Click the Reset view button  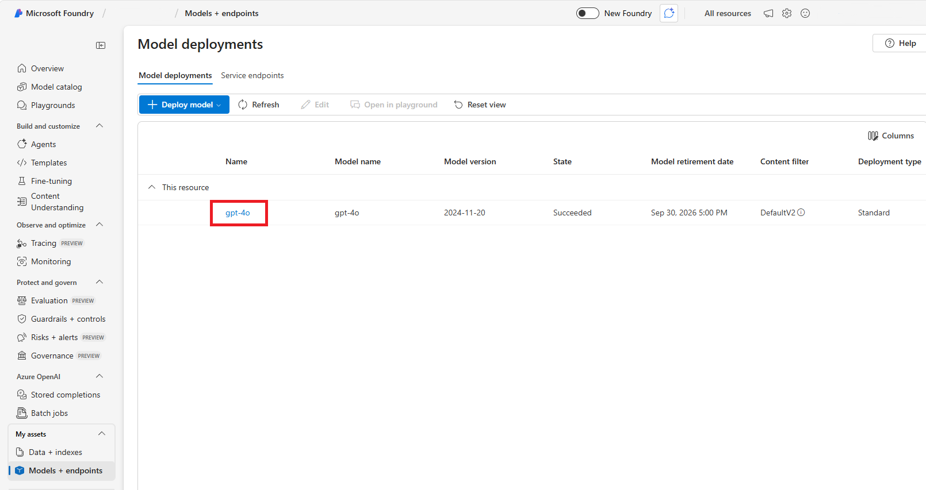pyautogui.click(x=480, y=105)
